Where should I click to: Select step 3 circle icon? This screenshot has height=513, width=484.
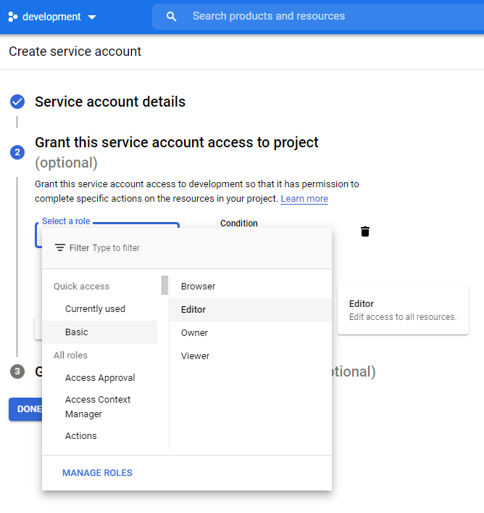tap(17, 372)
